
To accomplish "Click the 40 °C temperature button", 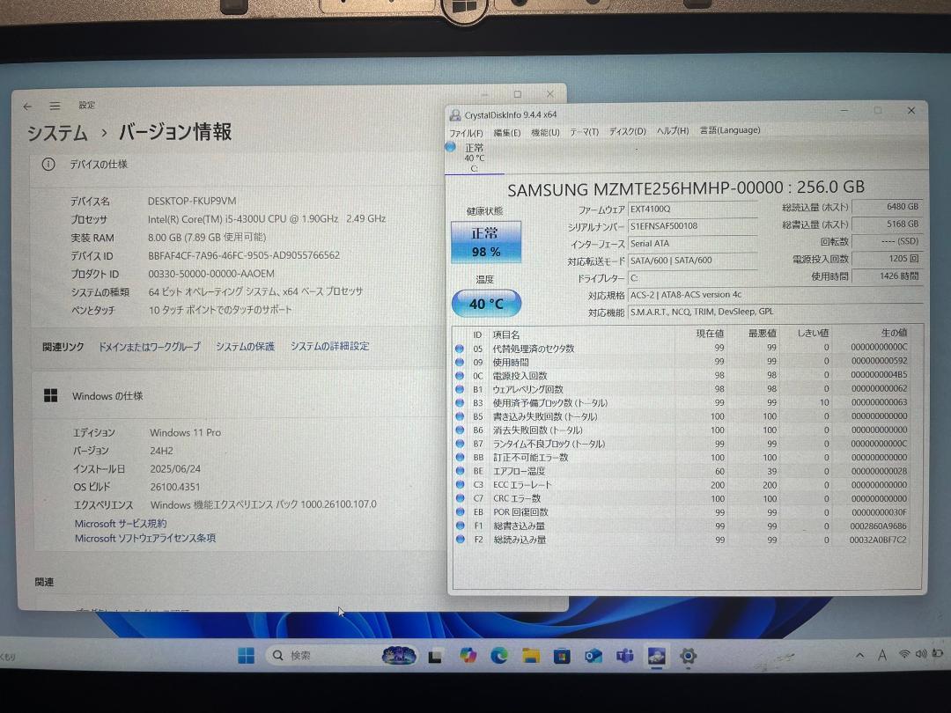I will point(486,304).
